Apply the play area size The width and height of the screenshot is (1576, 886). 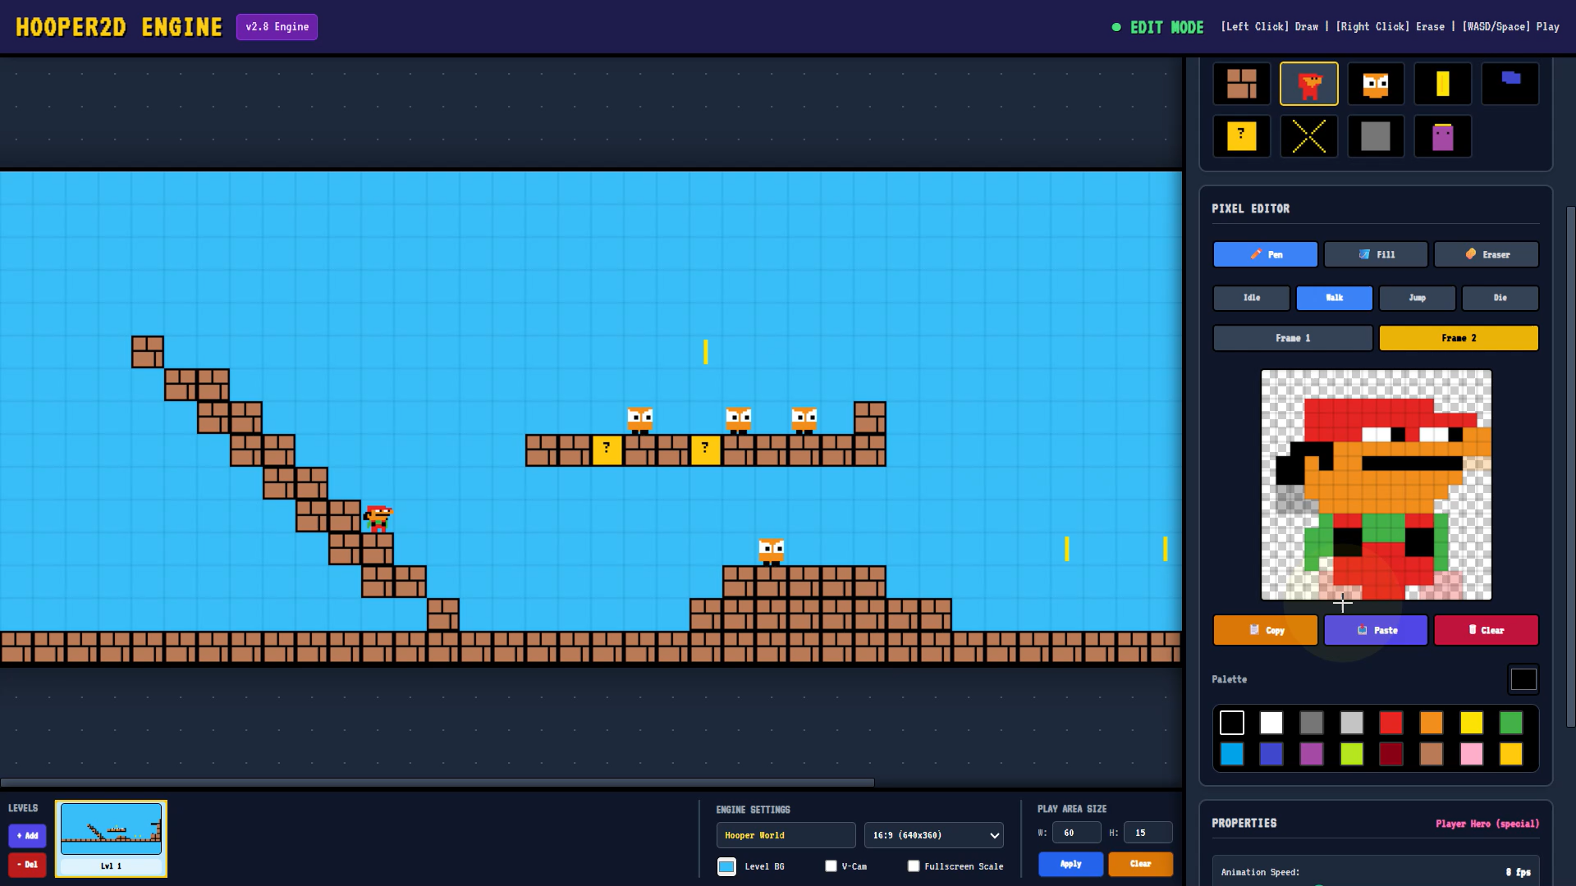pos(1070,864)
